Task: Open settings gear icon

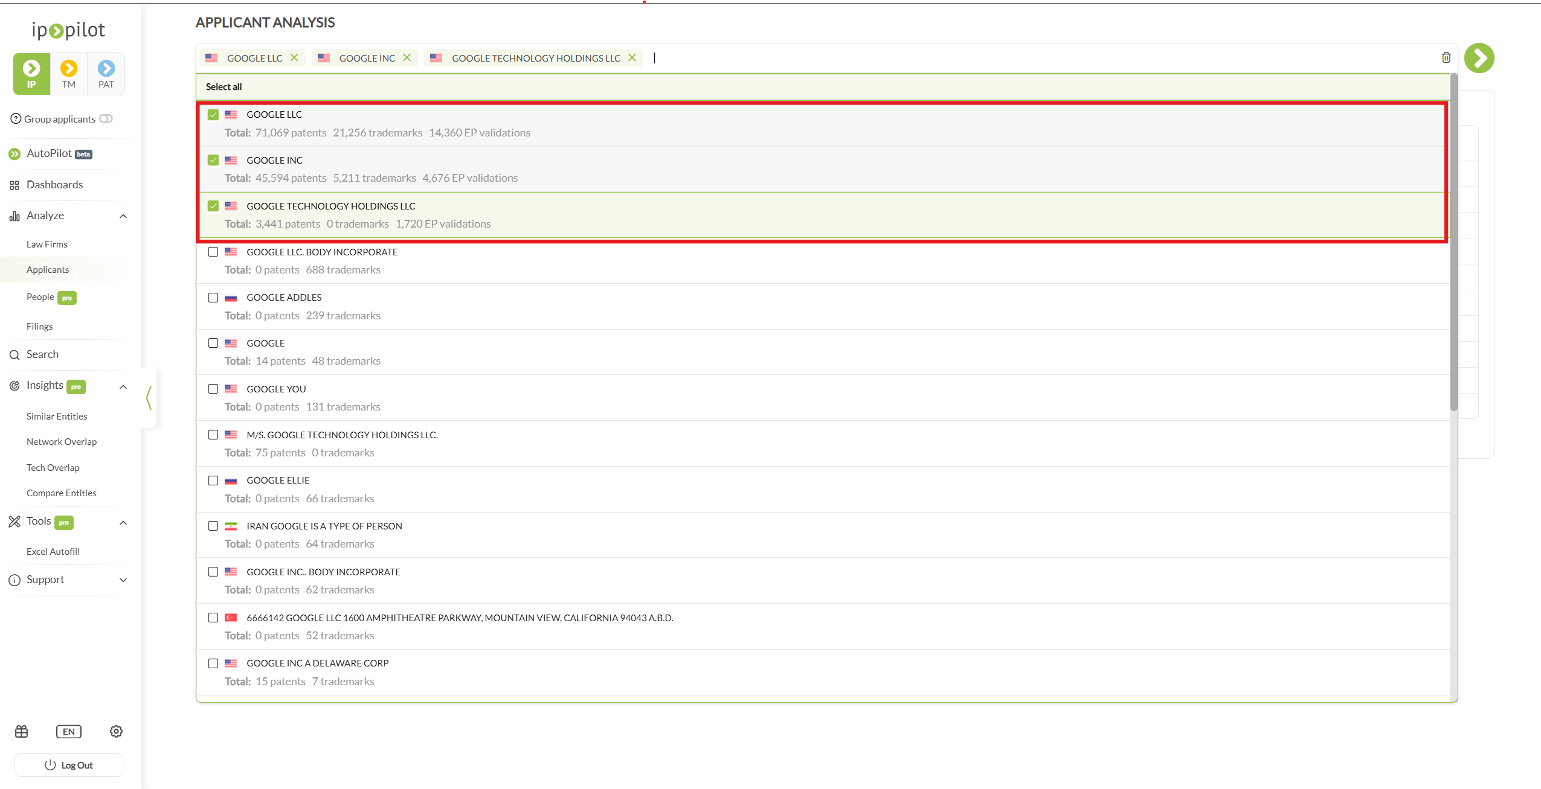Action: click(116, 732)
